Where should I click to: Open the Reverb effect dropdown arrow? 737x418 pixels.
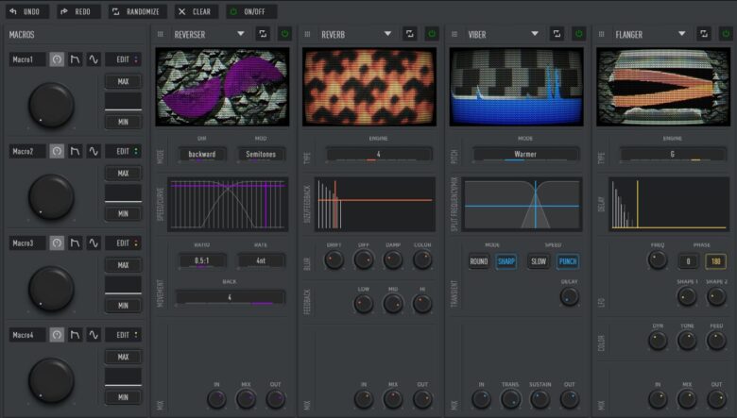pyautogui.click(x=388, y=34)
